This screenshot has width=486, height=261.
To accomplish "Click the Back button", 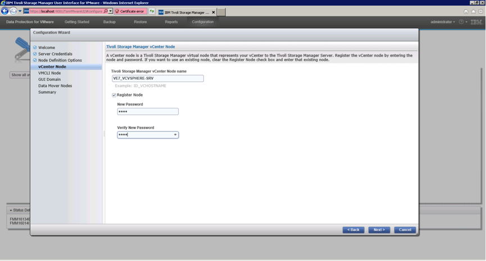I will pyautogui.click(x=353, y=230).
